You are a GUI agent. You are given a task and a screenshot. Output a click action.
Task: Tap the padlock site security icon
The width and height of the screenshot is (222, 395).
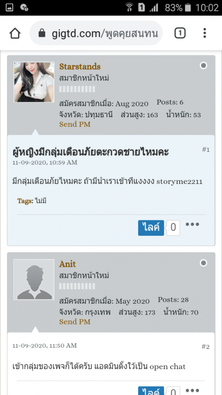(x=42, y=33)
